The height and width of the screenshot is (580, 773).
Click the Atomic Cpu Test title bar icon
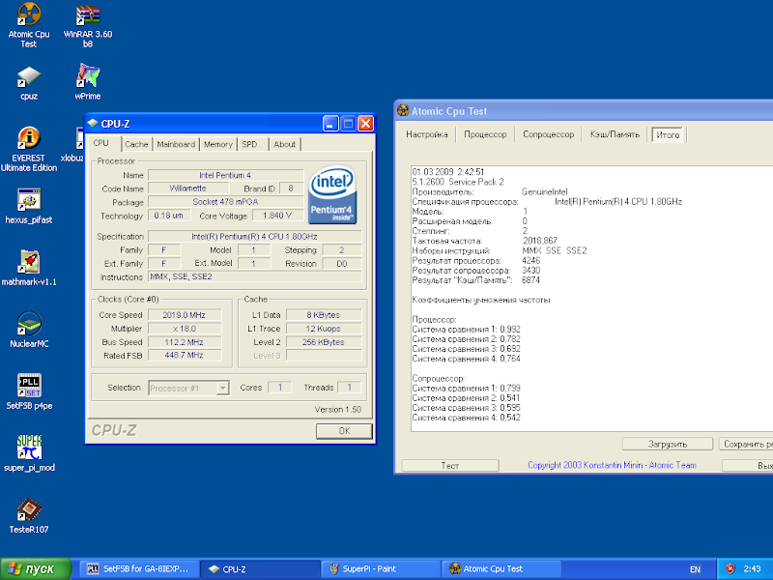point(403,111)
